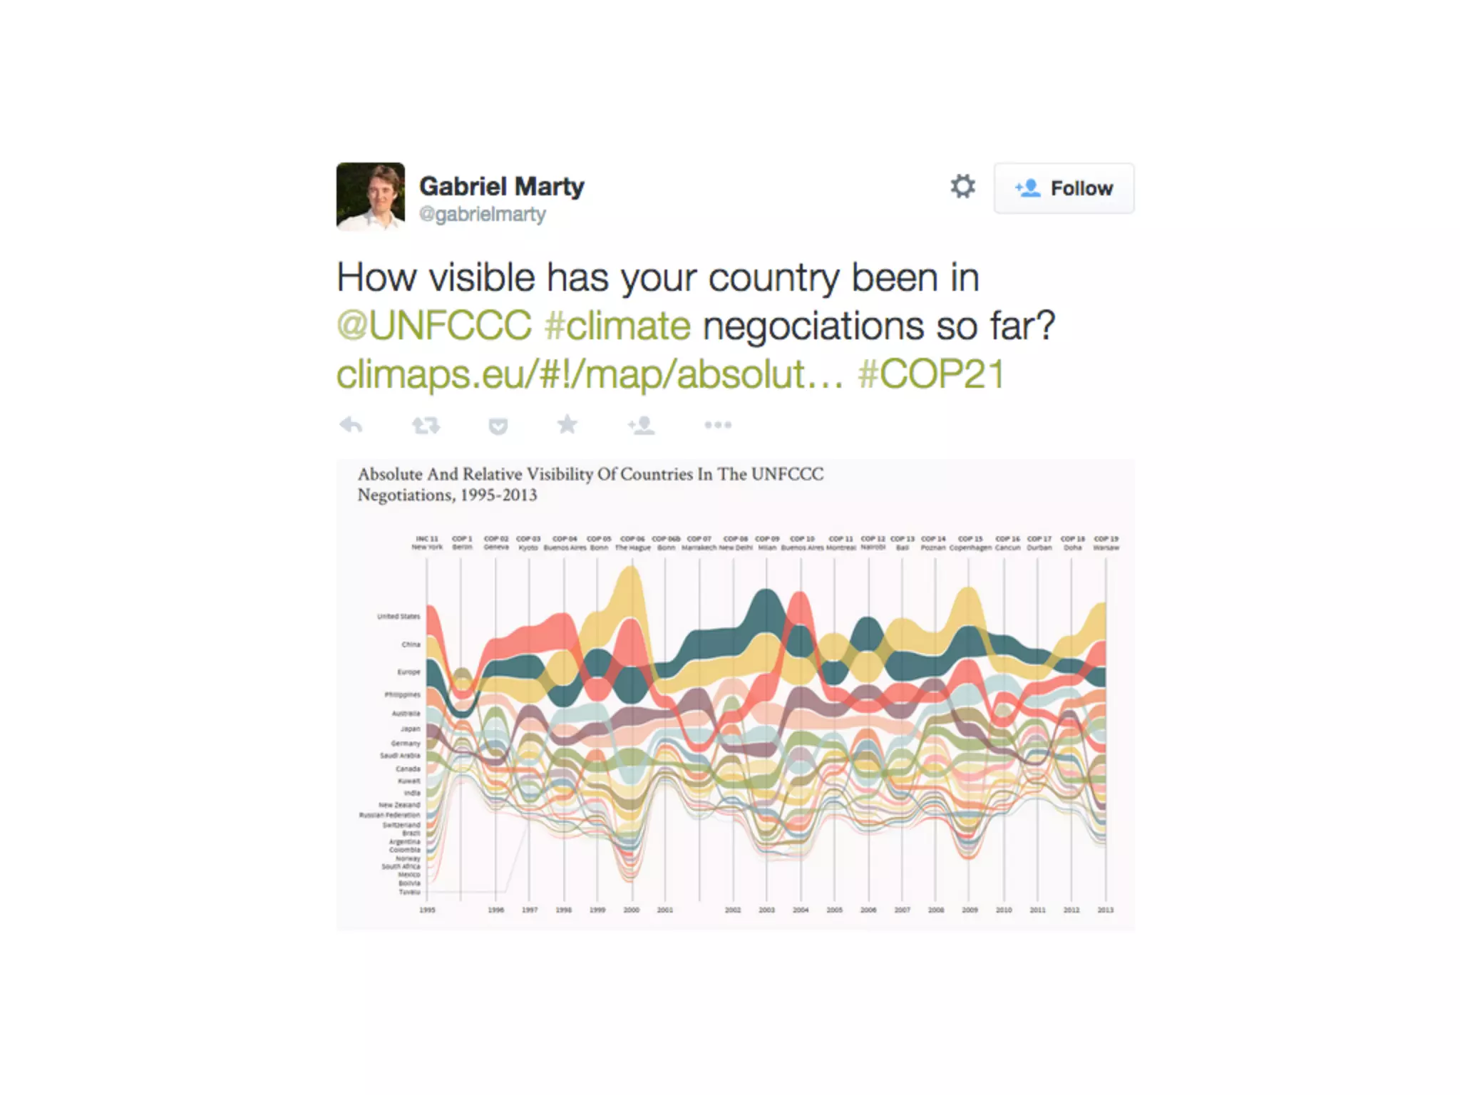Open the #COP21 hashtag
This screenshot has width=1460, height=1095.
[x=931, y=374]
